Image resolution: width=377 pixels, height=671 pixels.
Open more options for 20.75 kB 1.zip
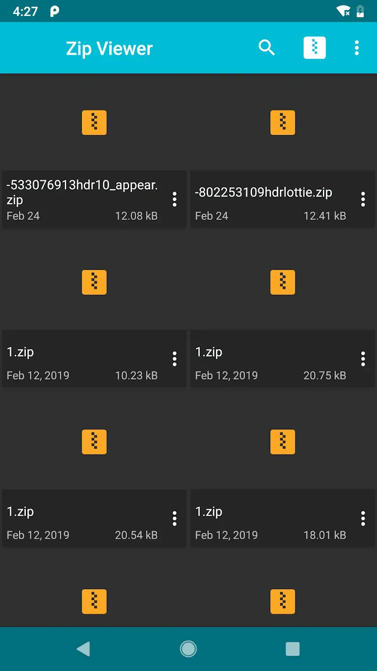pyautogui.click(x=363, y=359)
